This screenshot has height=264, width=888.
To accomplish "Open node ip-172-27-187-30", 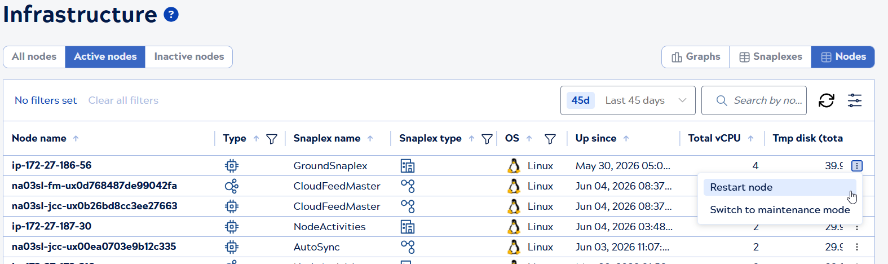I will [x=52, y=226].
